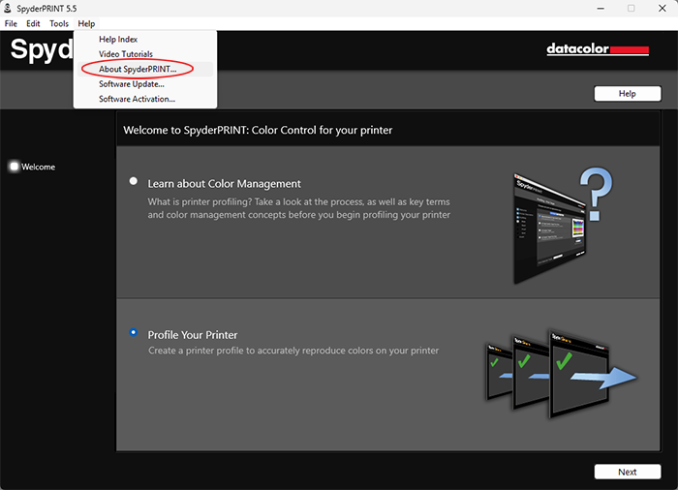
Task: Open the Tools menu
Action: (59, 23)
